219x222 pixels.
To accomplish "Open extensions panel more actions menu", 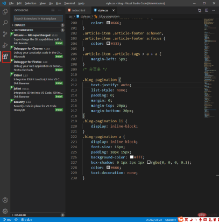I will pyautogui.click(x=60, y=10).
